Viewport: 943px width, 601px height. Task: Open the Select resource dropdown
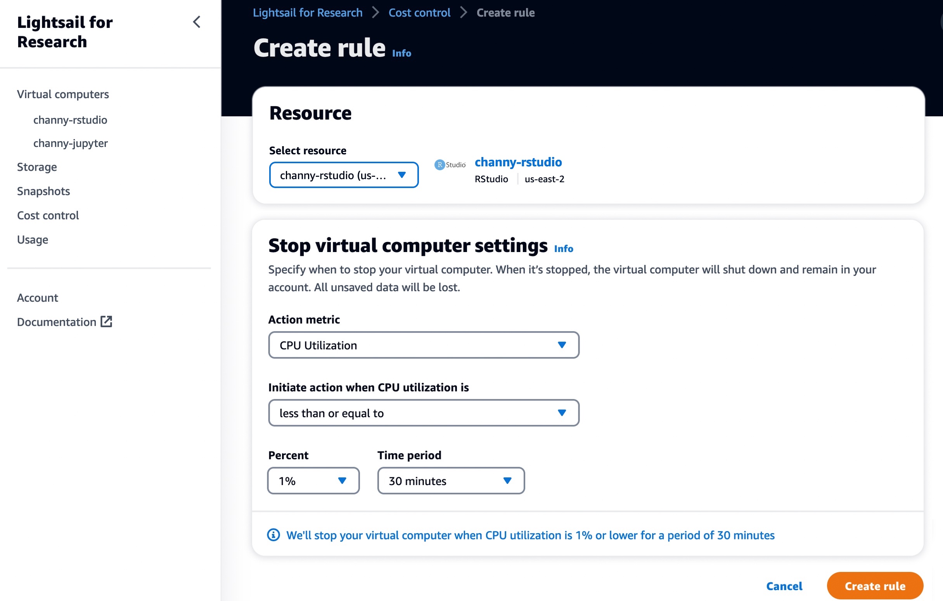coord(343,175)
